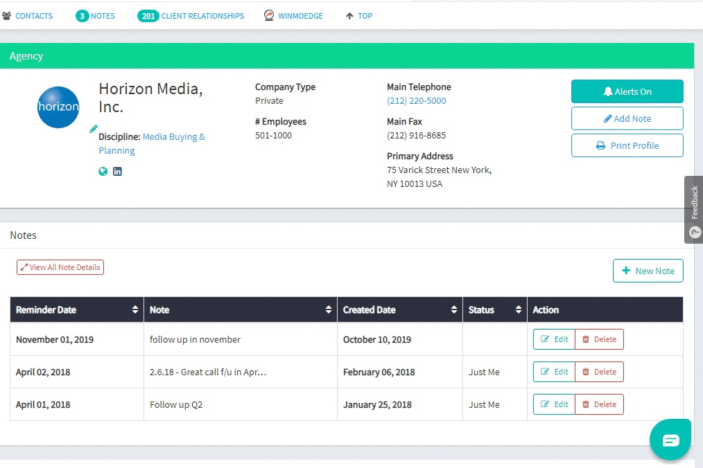Sort by Reminder Date column

(77, 309)
